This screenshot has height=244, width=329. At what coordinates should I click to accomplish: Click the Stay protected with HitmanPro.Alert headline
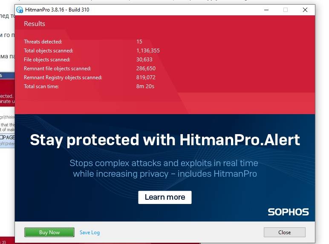[165, 140]
